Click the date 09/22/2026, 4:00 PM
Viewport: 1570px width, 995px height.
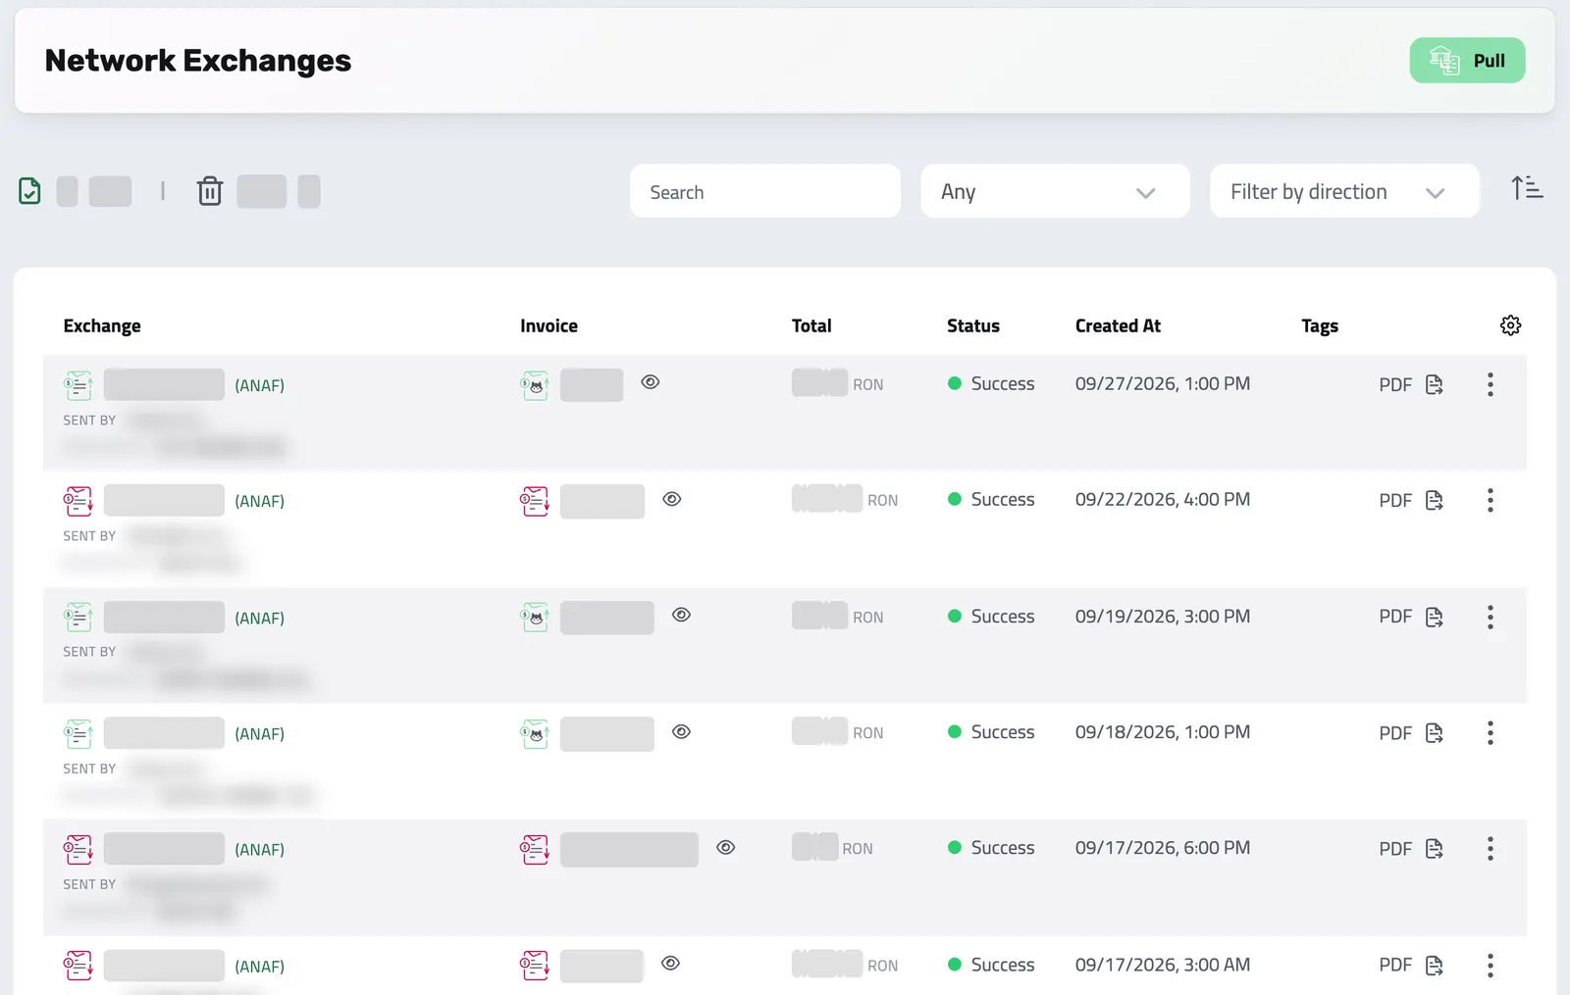tap(1163, 499)
